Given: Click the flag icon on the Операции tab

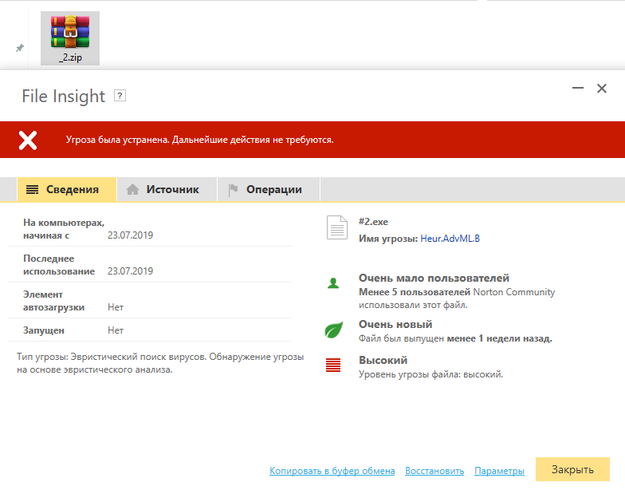Looking at the screenshot, I should point(233,190).
